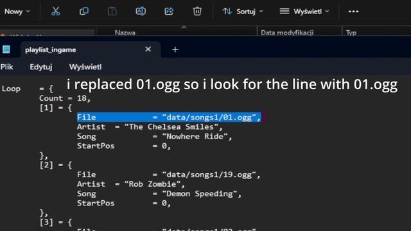Screen dimensions: 411x231
Task: Close the playlist_ingame tab
Action: [x=148, y=49]
